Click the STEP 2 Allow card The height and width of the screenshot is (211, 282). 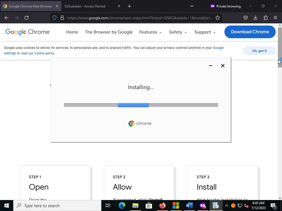pyautogui.click(x=139, y=183)
